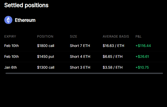Click the P&L column header
This screenshot has height=107, width=167.
(x=138, y=36)
